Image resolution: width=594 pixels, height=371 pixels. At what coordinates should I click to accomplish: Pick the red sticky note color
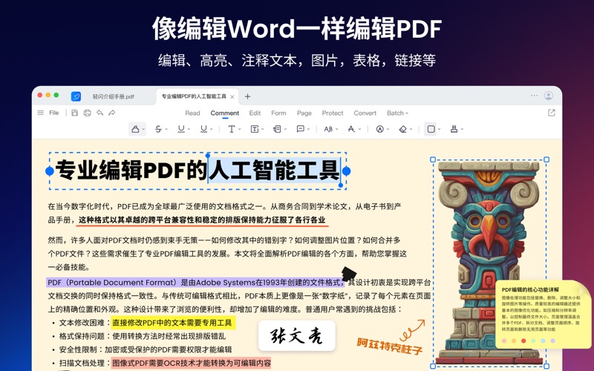point(523,341)
